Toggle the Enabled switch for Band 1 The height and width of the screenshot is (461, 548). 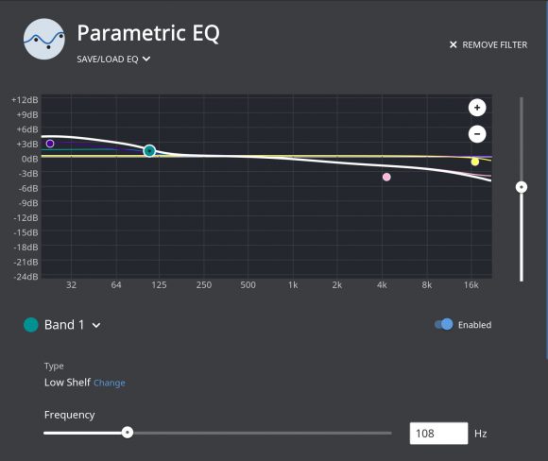pyautogui.click(x=443, y=325)
